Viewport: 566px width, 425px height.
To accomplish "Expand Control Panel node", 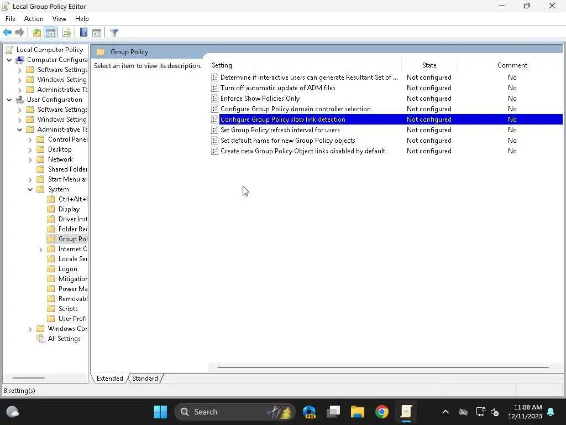I will 30,140.
